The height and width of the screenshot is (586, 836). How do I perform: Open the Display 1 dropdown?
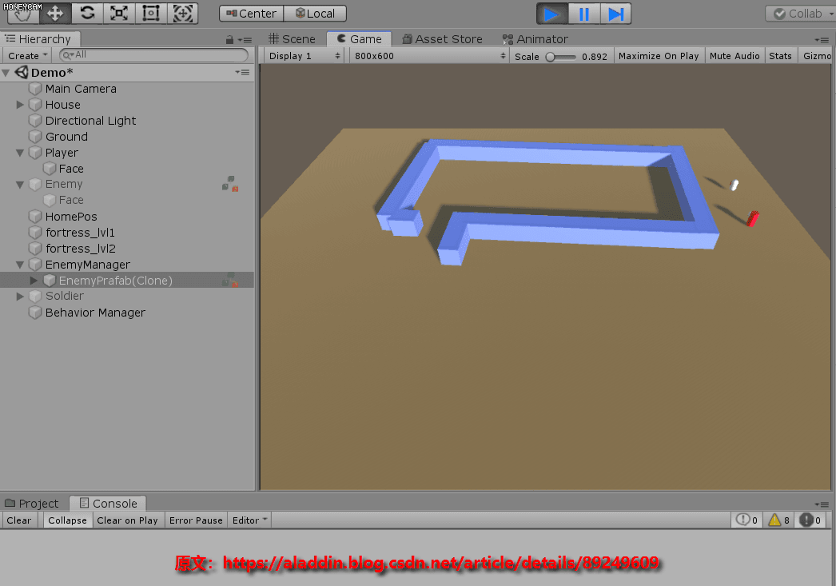[304, 56]
